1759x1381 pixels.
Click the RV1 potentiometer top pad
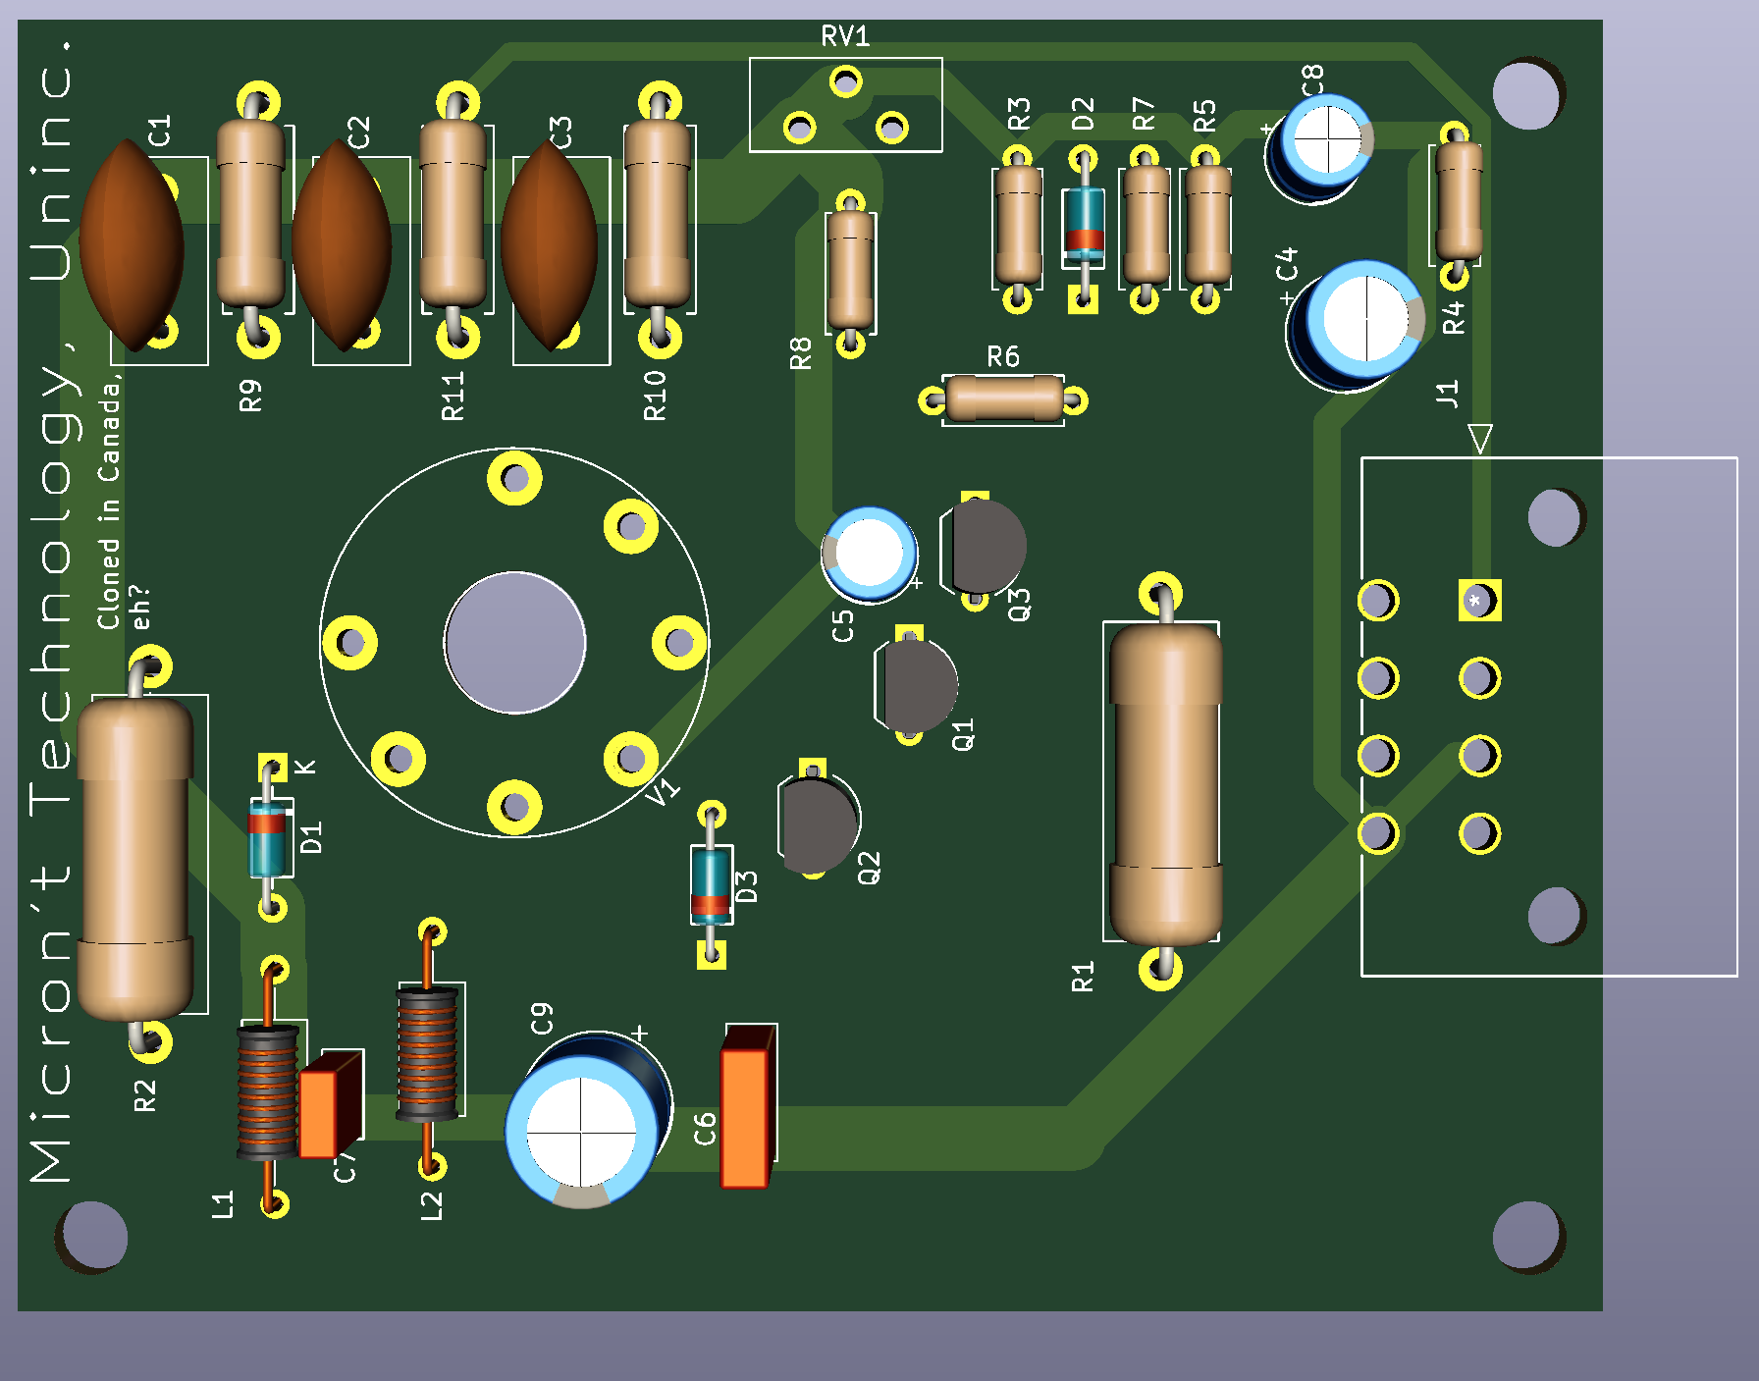pyautogui.click(x=845, y=80)
